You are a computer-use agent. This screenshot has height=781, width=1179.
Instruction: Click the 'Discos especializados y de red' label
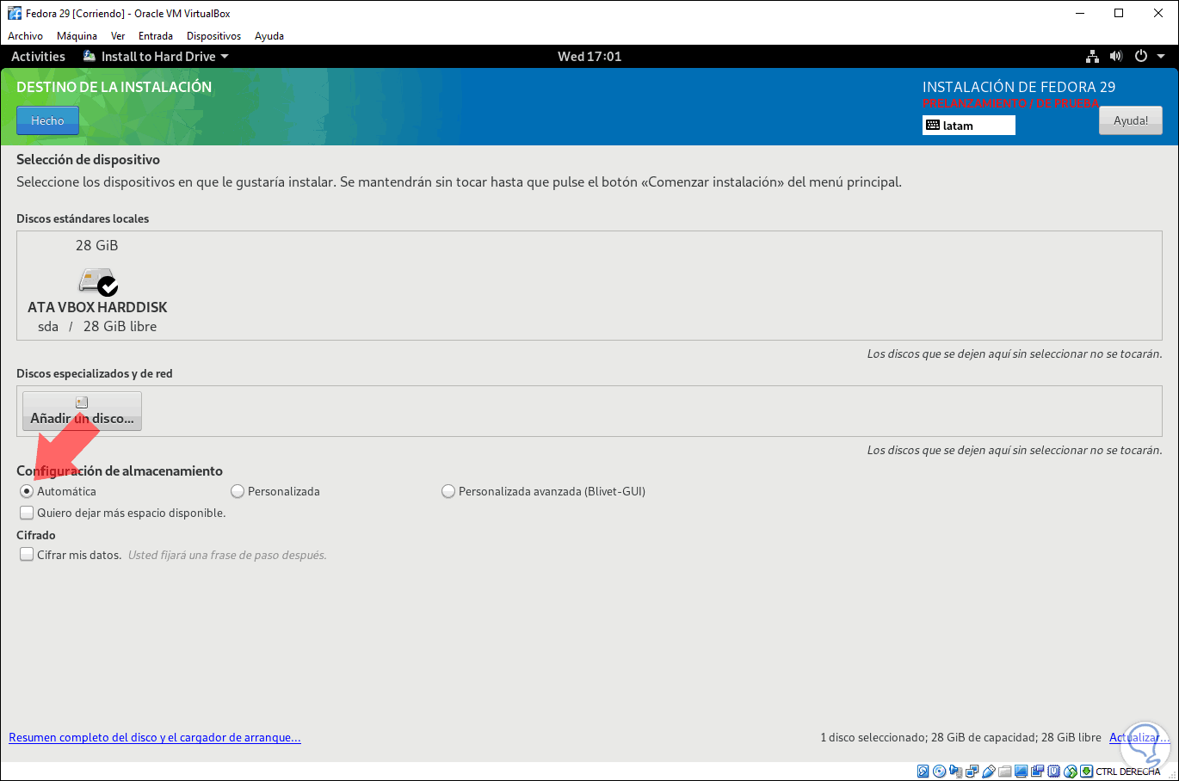point(95,373)
